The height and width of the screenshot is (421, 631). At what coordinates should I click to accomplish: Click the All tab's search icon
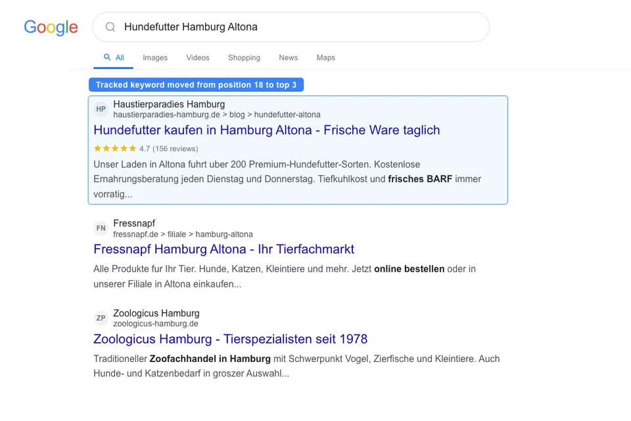pyautogui.click(x=106, y=57)
